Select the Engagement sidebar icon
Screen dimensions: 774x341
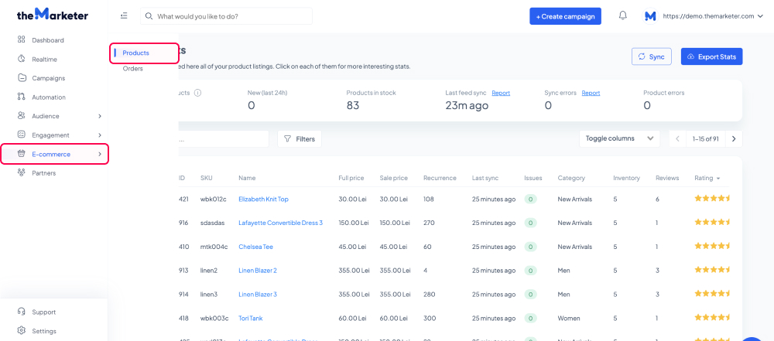tap(21, 135)
